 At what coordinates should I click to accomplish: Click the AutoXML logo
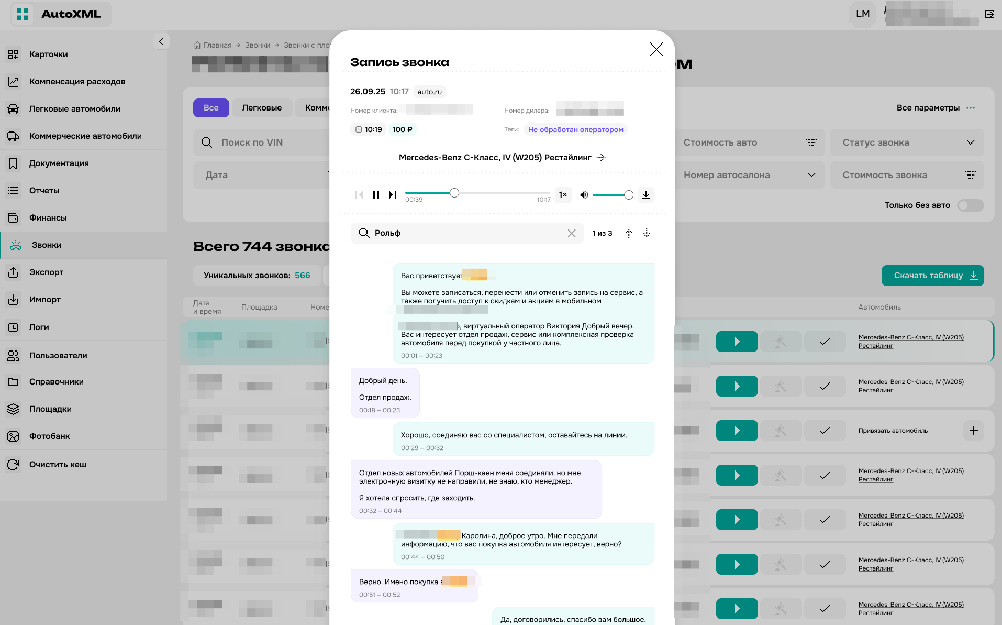(x=61, y=14)
